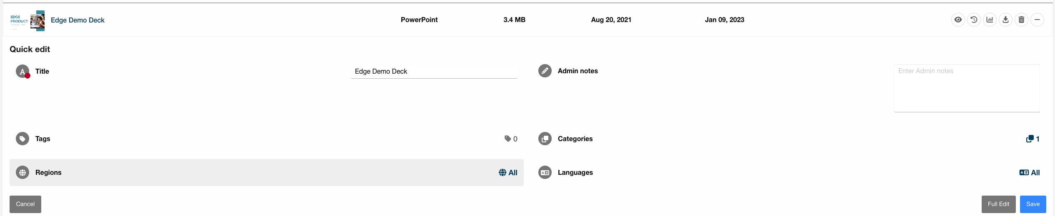Click the Languages icon

[545, 172]
